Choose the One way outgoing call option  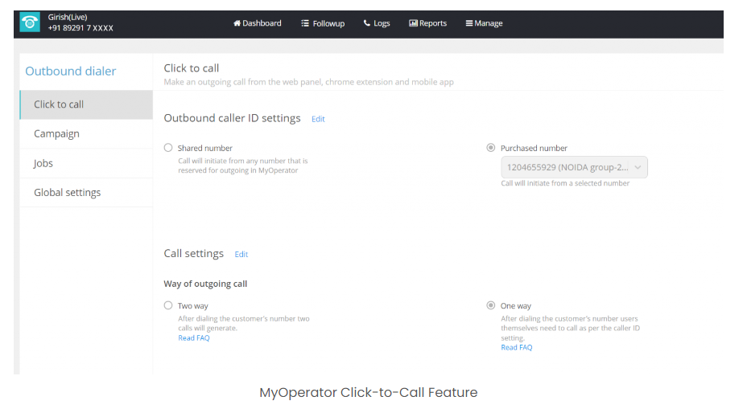(491, 305)
